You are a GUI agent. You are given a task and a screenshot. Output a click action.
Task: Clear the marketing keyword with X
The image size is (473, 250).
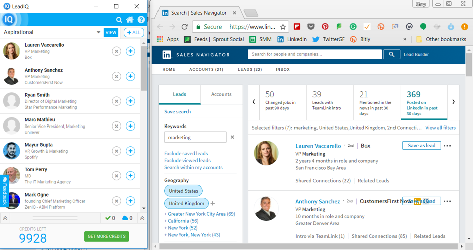point(232,137)
